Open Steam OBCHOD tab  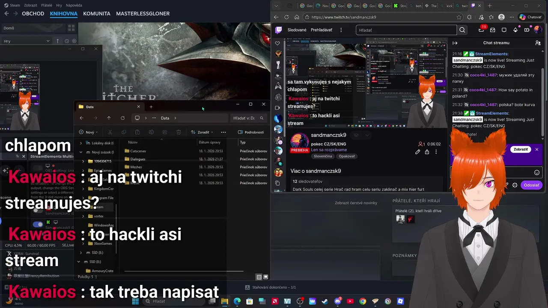(x=33, y=14)
